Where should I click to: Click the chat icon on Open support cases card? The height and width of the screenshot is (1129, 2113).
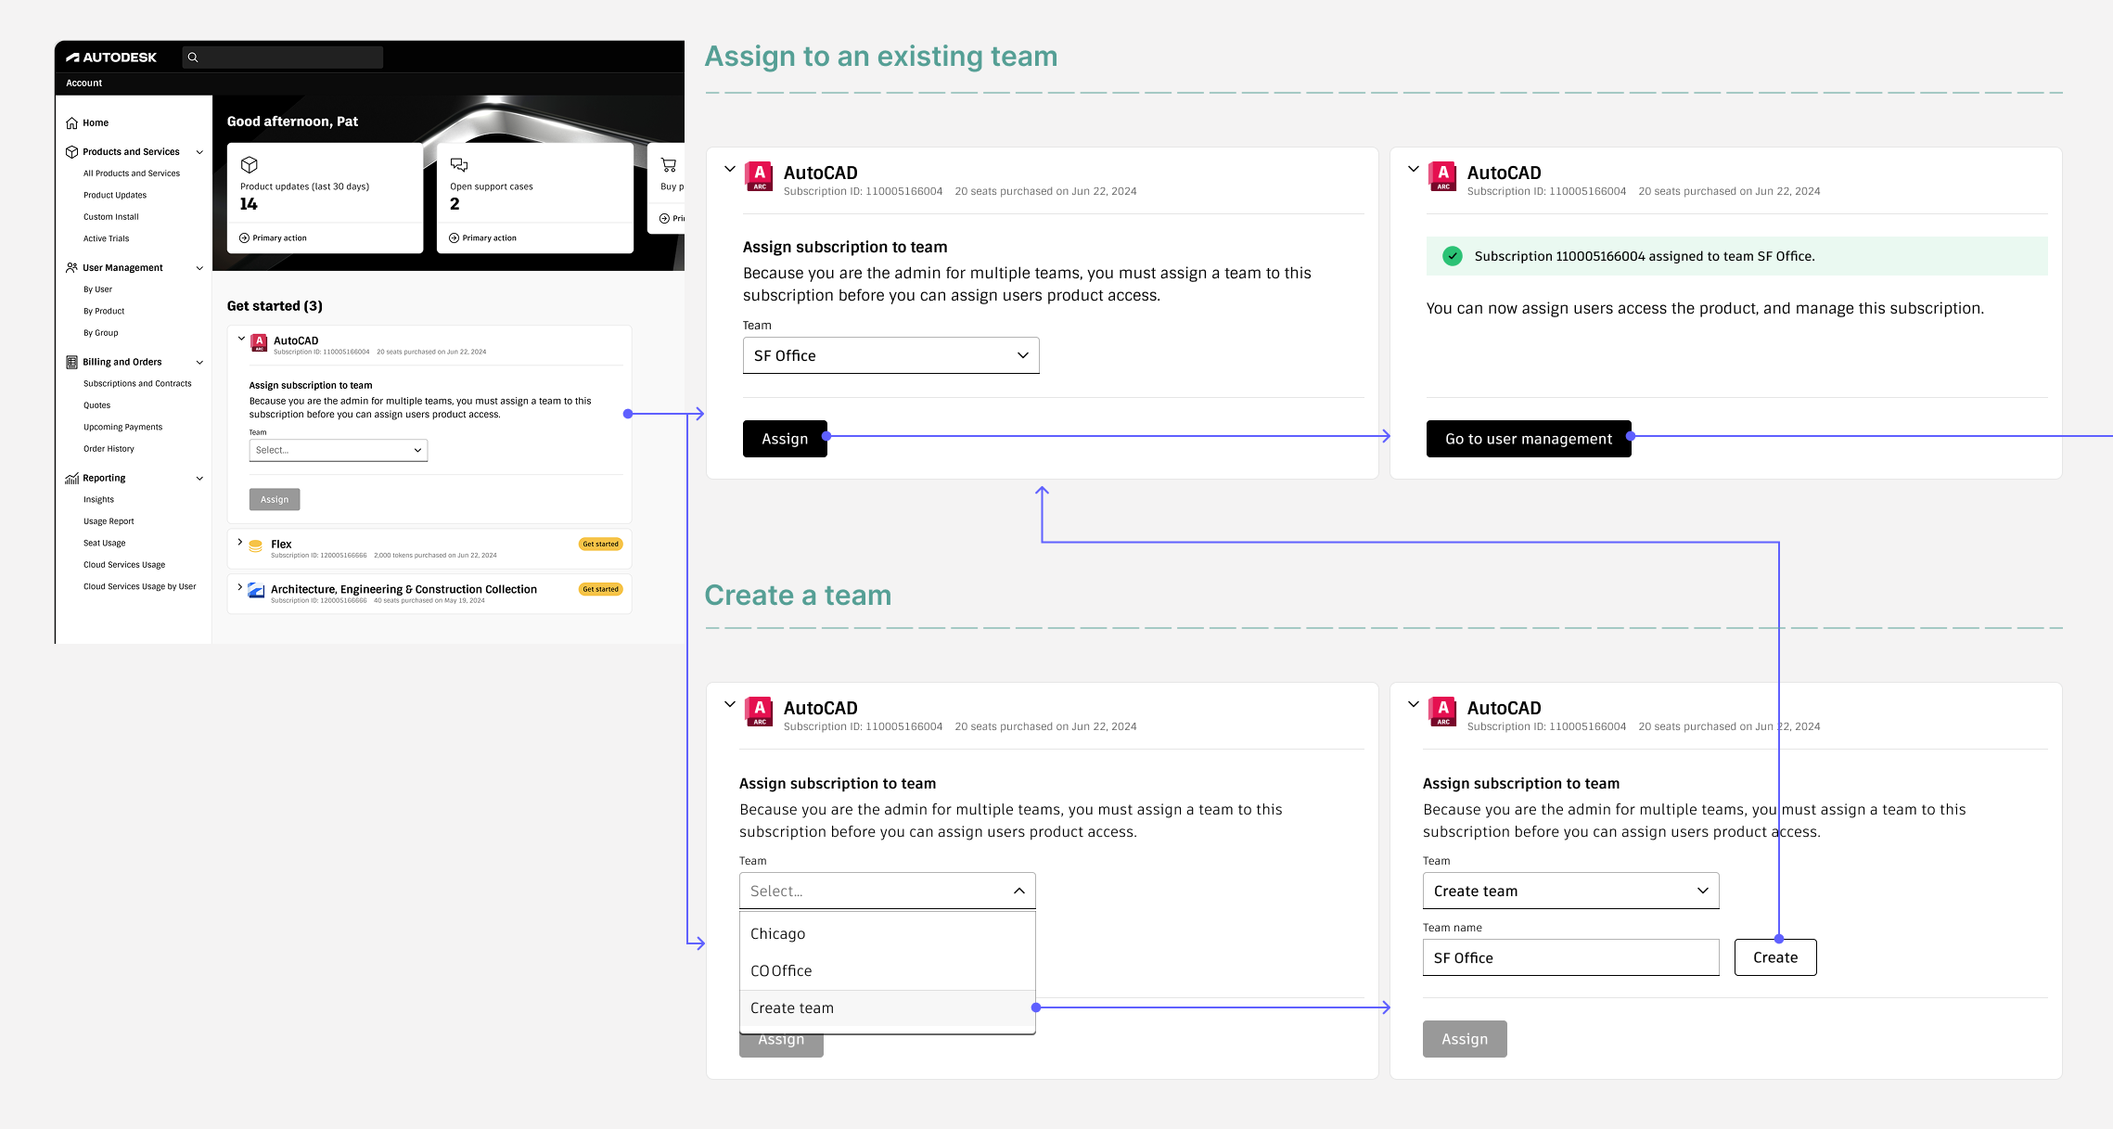pyautogui.click(x=458, y=165)
